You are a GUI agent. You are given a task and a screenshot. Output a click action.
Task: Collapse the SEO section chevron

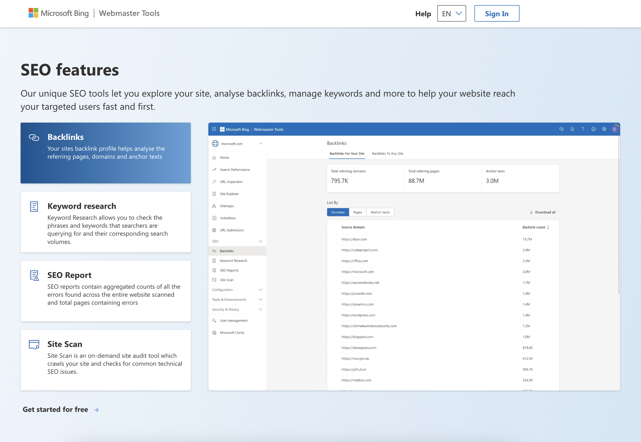(x=261, y=241)
